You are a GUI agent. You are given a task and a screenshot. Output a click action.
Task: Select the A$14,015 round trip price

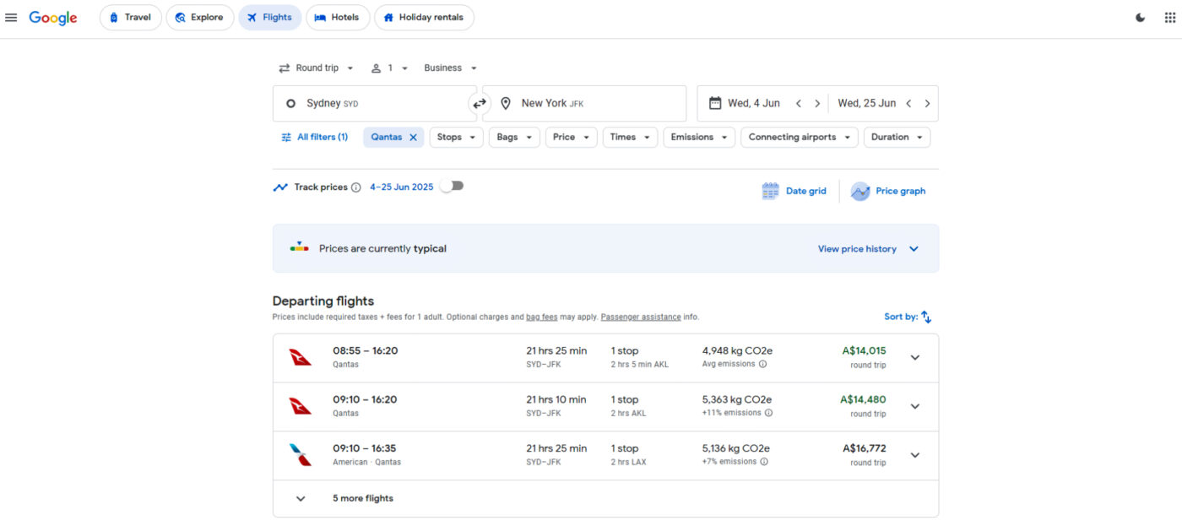864,351
